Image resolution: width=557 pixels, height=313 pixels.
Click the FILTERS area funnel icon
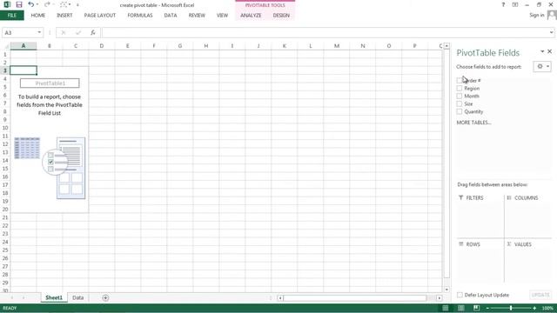pos(460,197)
